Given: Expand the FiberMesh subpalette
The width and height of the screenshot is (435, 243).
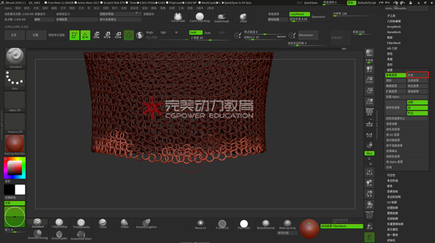Looking at the screenshot, I should [394, 43].
